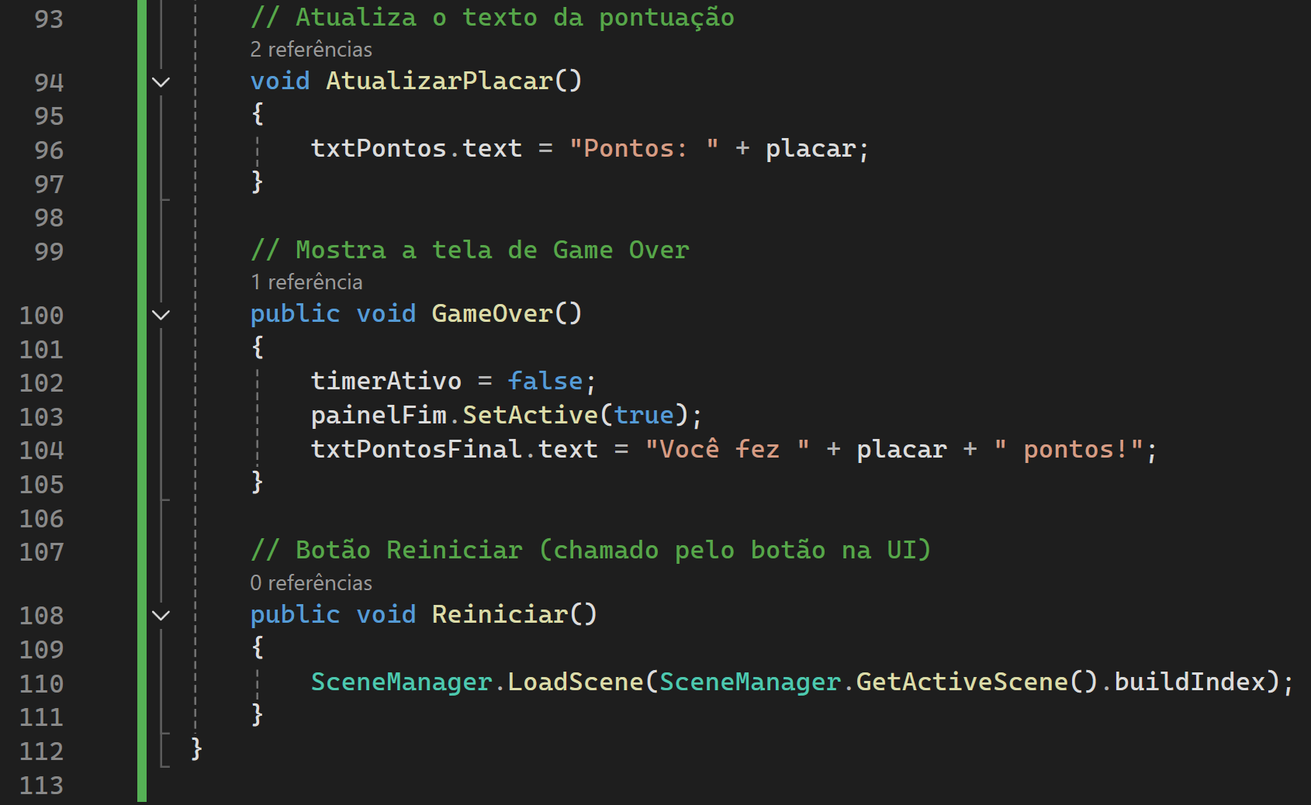1311x805 pixels.
Task: Click the SetActive method call
Action: pos(530,416)
